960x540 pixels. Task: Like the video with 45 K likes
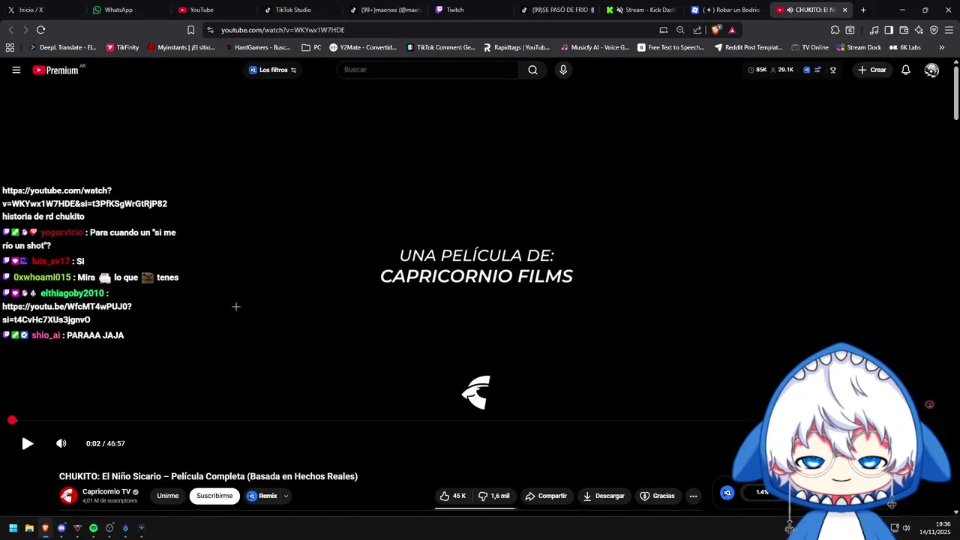coord(452,496)
